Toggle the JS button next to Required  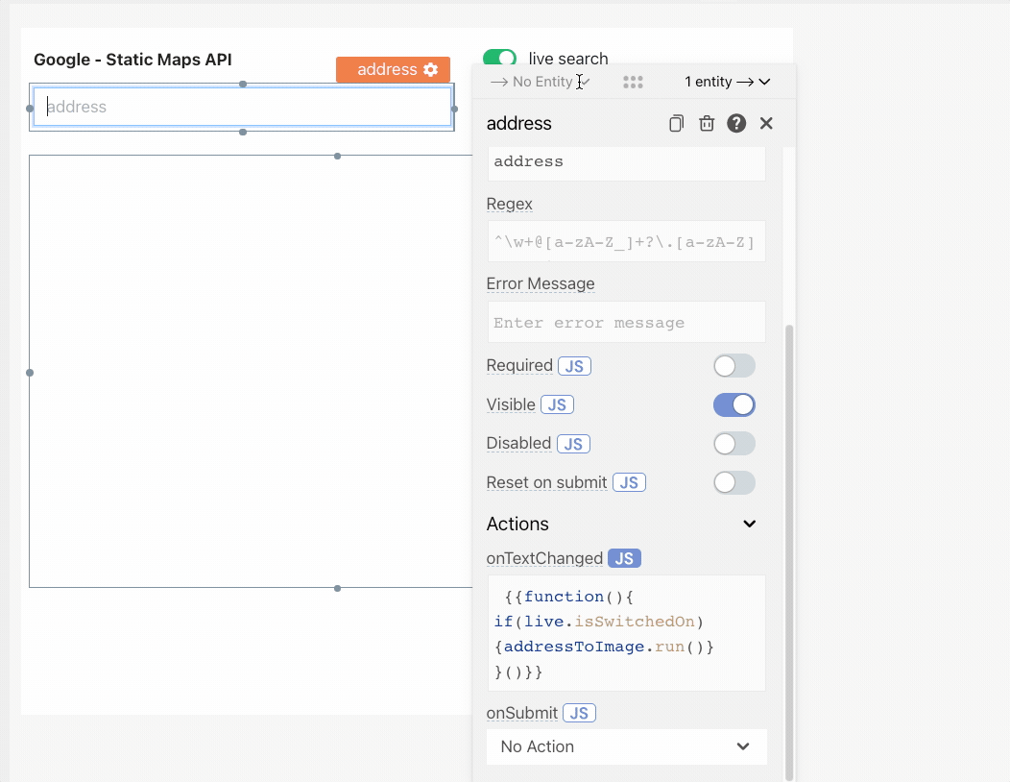click(x=574, y=366)
